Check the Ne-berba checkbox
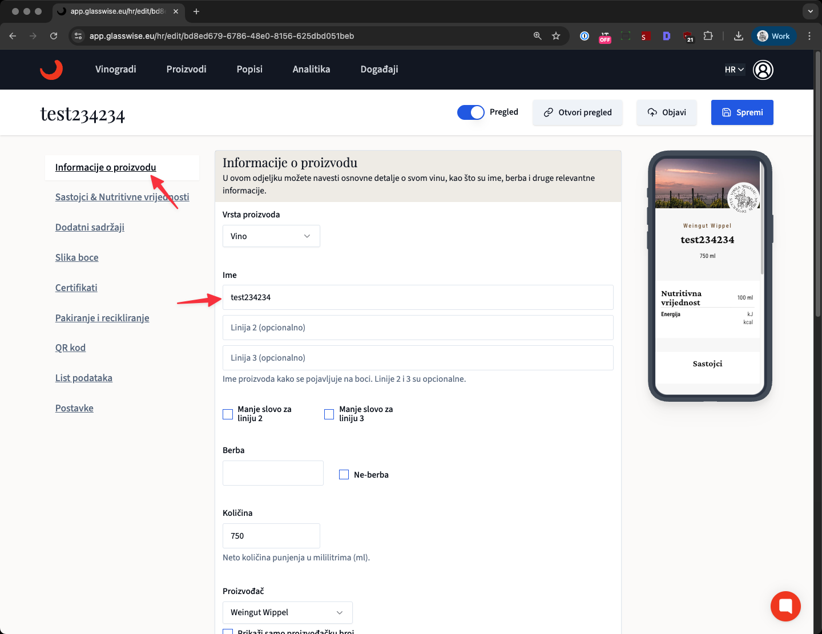The height and width of the screenshot is (634, 822). point(344,474)
